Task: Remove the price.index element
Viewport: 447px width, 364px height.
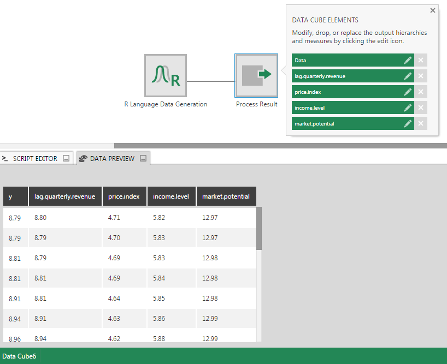Action: pos(420,92)
